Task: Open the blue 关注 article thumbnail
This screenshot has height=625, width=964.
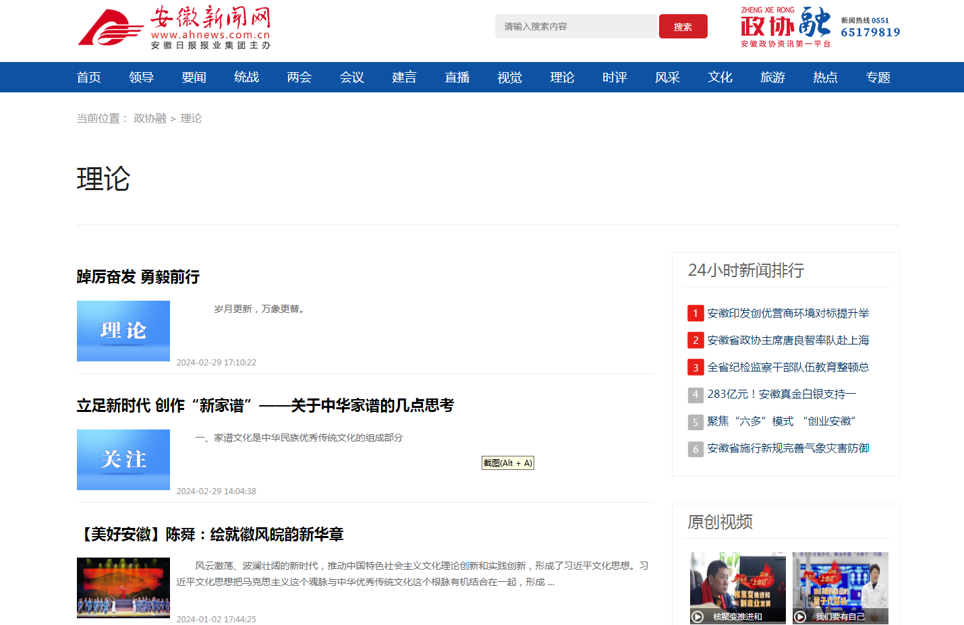Action: coord(123,460)
